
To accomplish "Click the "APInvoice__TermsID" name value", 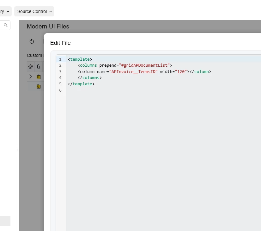I will click(133, 71).
